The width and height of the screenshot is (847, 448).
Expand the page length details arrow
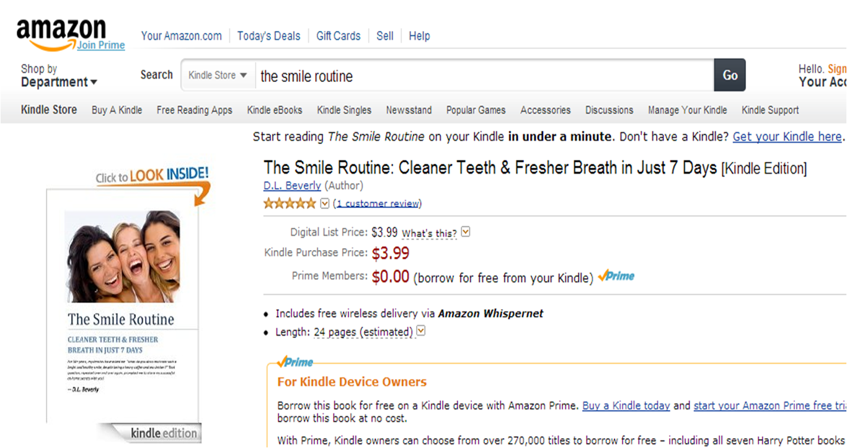[421, 331]
